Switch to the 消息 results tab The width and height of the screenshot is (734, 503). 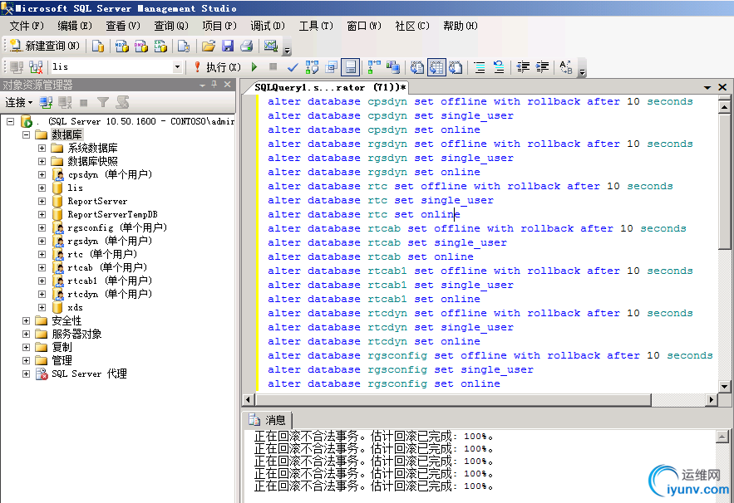pyautogui.click(x=268, y=420)
